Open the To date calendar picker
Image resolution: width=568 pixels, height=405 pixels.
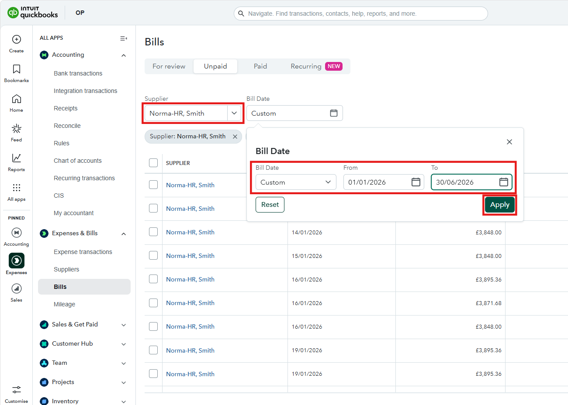click(x=504, y=182)
